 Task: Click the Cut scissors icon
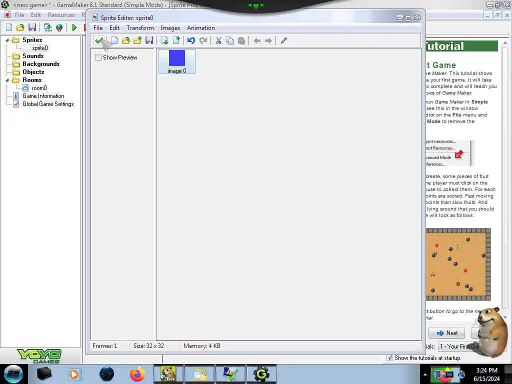(218, 40)
